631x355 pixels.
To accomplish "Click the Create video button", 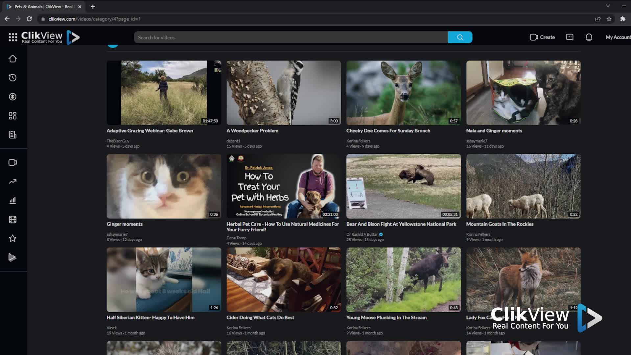I will [x=542, y=37].
